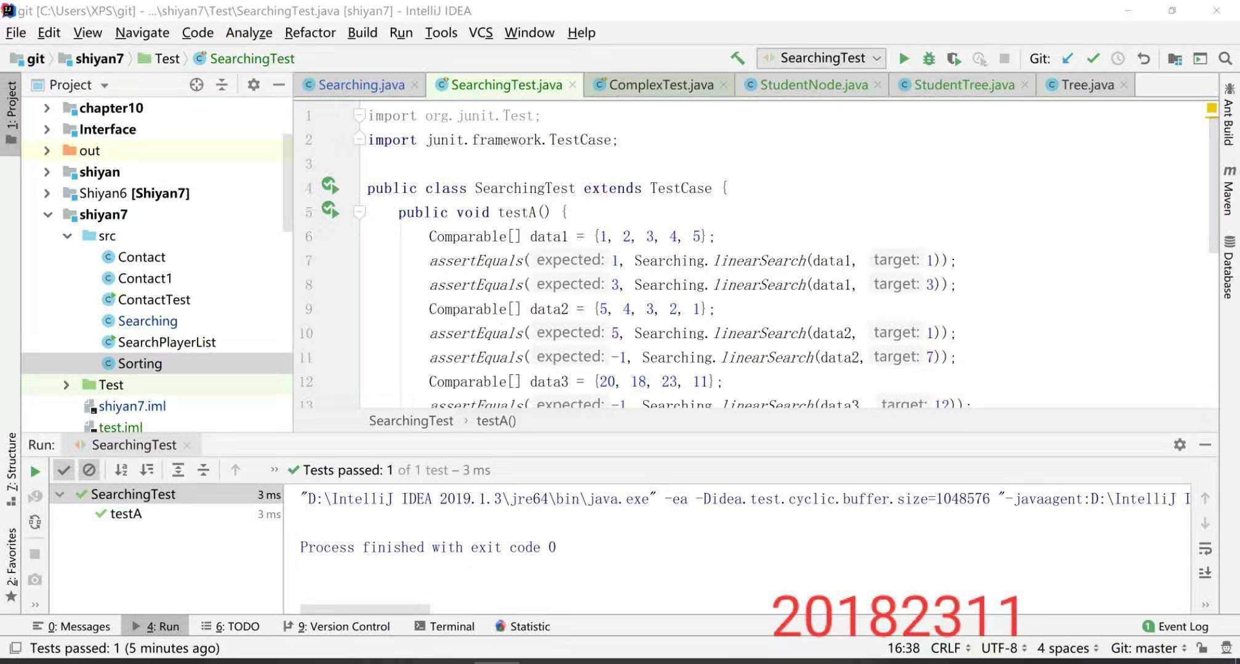Click run gutter icon beside testA method

[330, 210]
